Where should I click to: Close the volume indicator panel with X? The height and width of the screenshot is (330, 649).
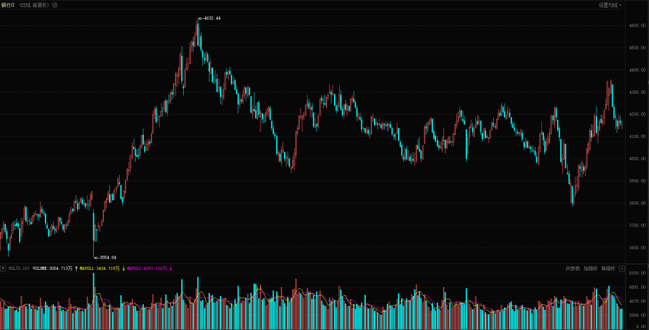coord(622,269)
